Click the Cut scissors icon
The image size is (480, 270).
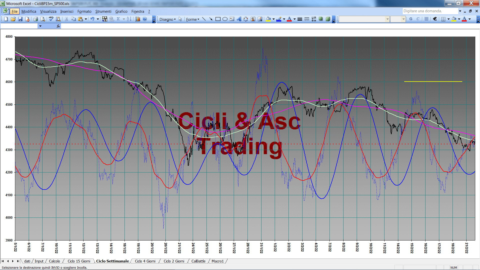click(x=66, y=19)
